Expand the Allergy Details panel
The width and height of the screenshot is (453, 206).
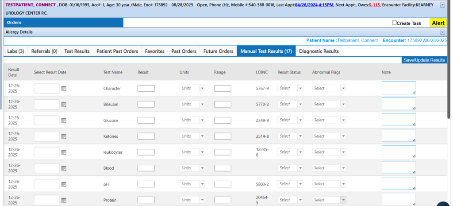point(442,32)
